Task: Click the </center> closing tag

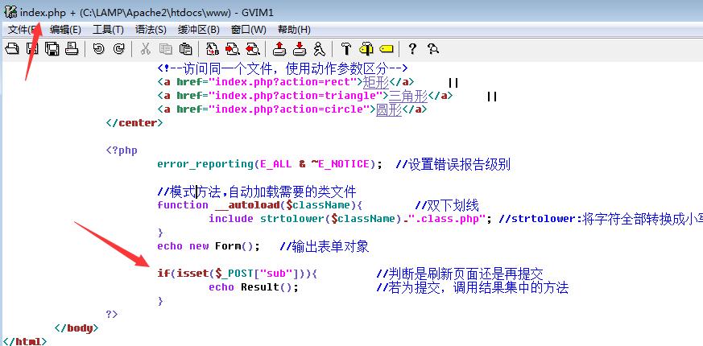Action: click(134, 123)
